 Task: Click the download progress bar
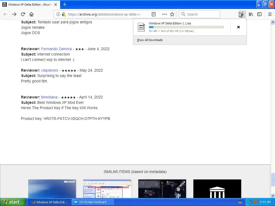[186, 27]
